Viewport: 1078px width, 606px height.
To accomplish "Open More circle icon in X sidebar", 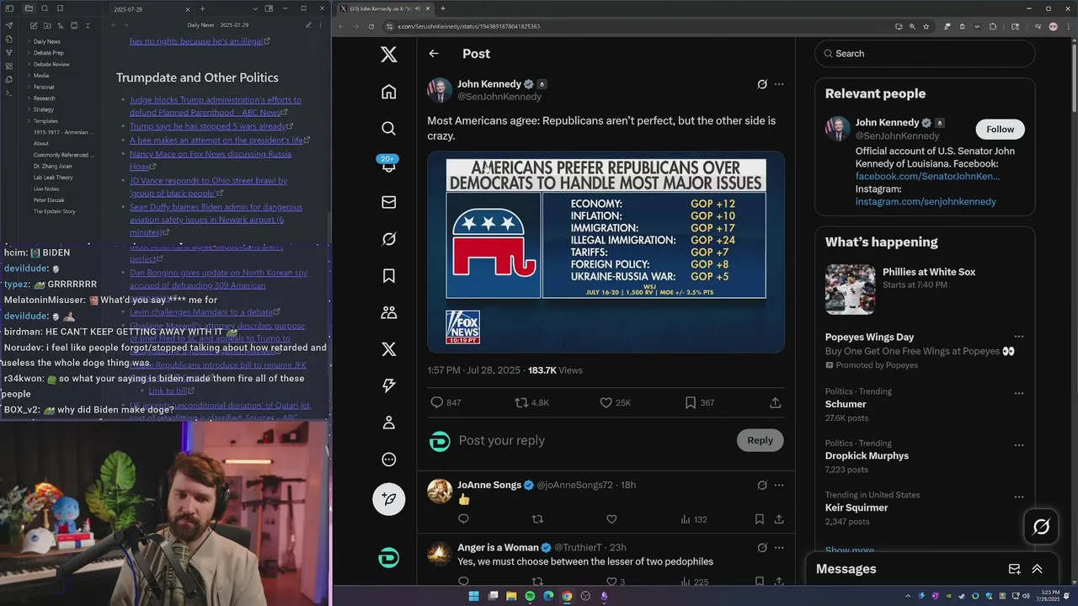I will click(x=388, y=460).
